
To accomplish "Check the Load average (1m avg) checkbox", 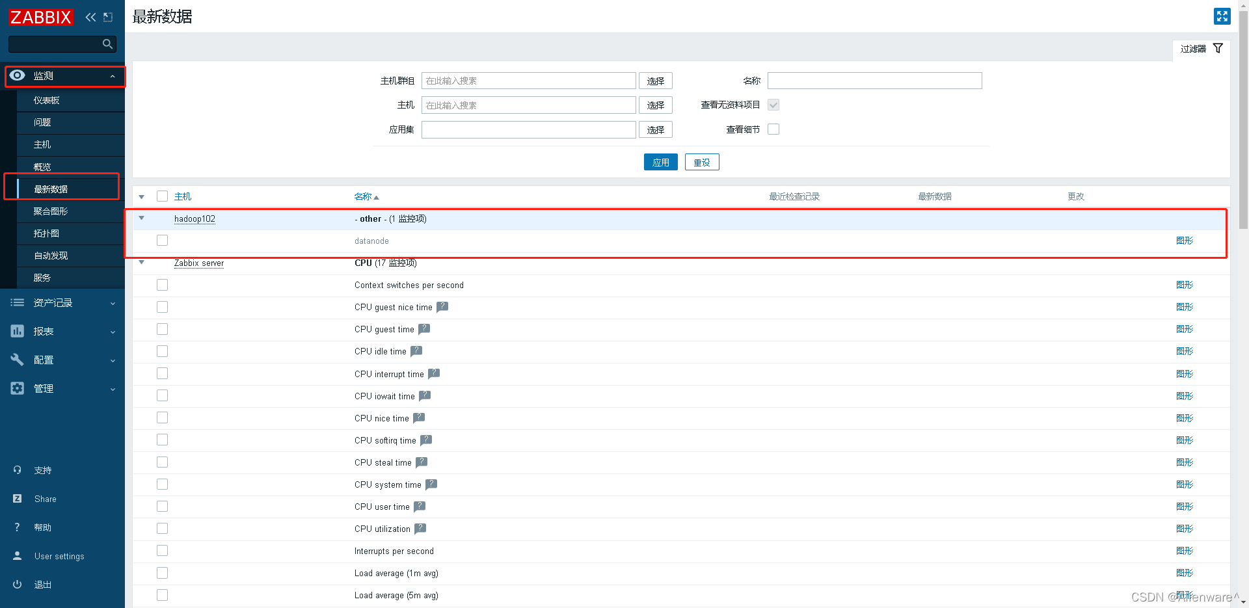I will click(x=162, y=573).
